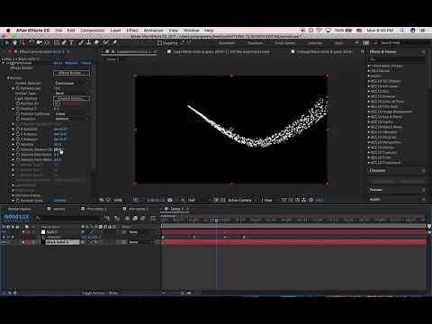
Task: Click About in the effect header
Action: point(85,63)
